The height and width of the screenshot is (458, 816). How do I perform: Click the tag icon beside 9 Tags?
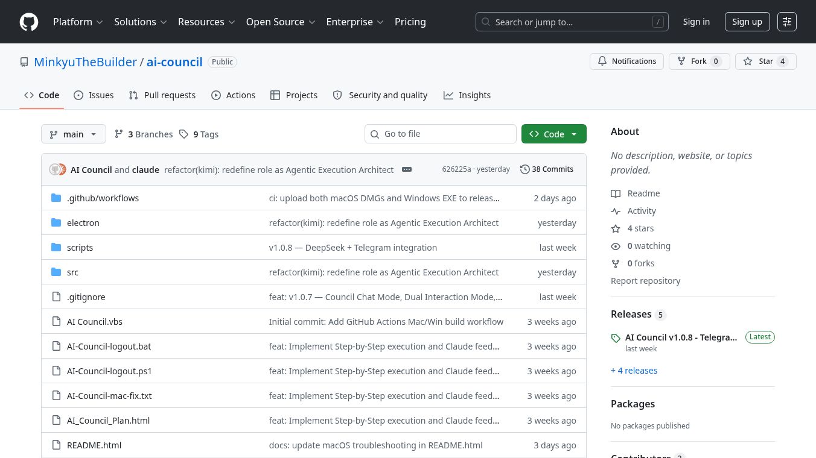click(x=184, y=134)
